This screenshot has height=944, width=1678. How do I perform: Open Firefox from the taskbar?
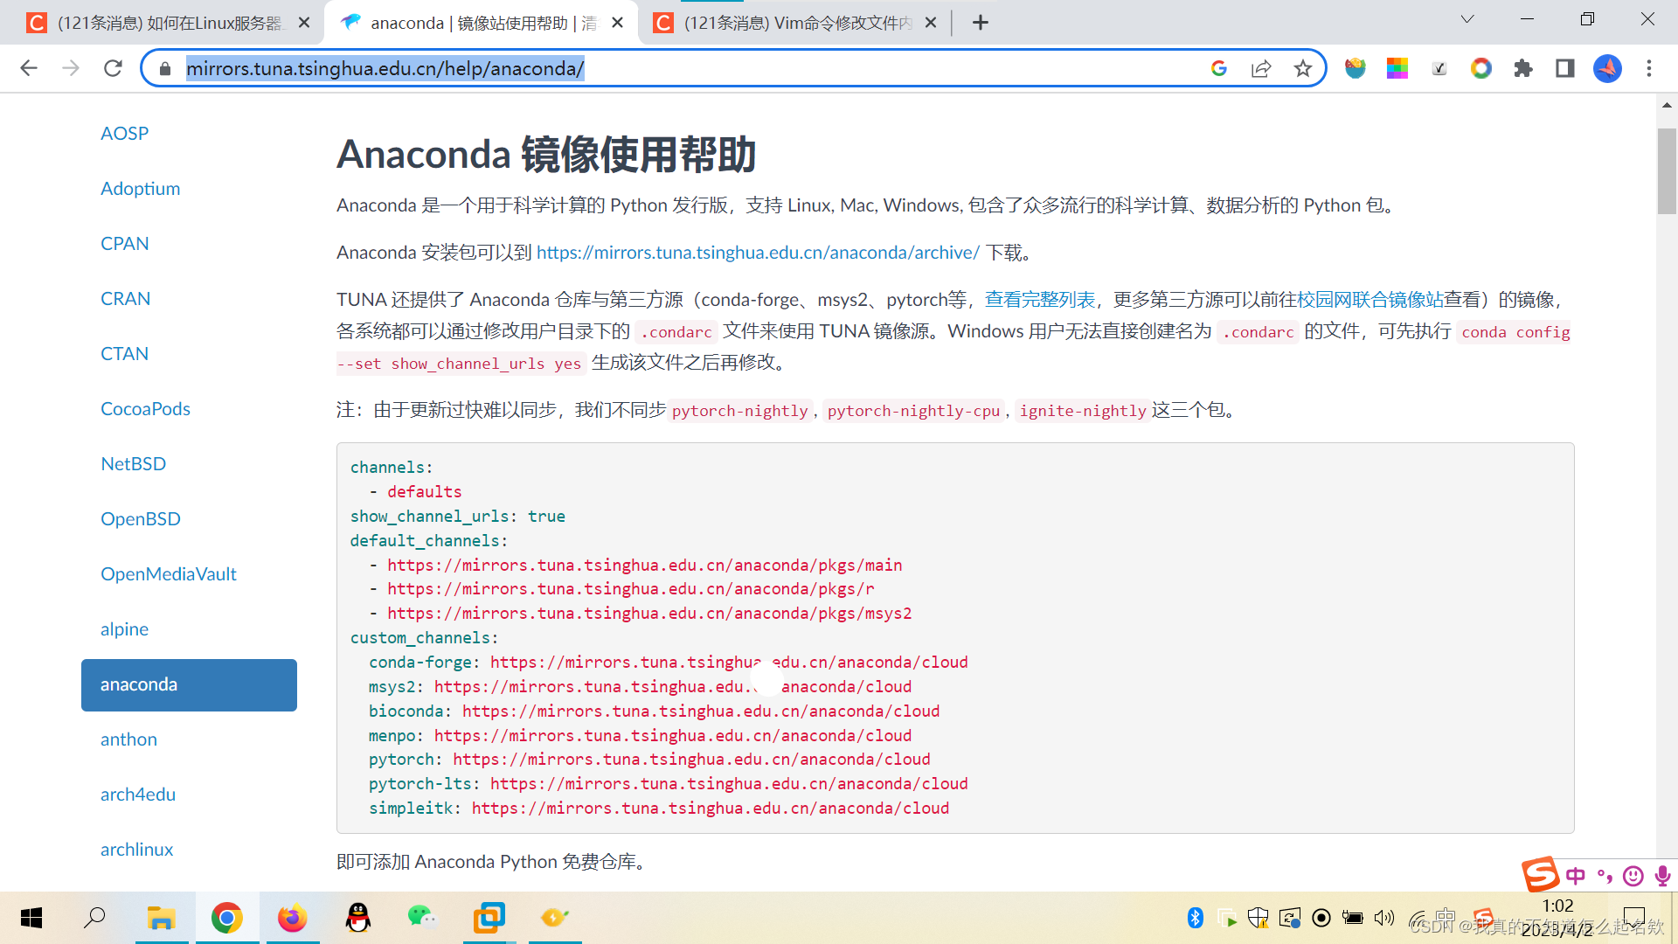tap(292, 918)
